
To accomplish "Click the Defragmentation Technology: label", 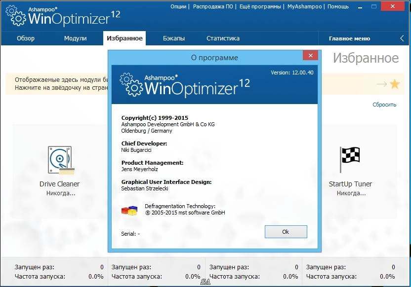I will point(180,206).
